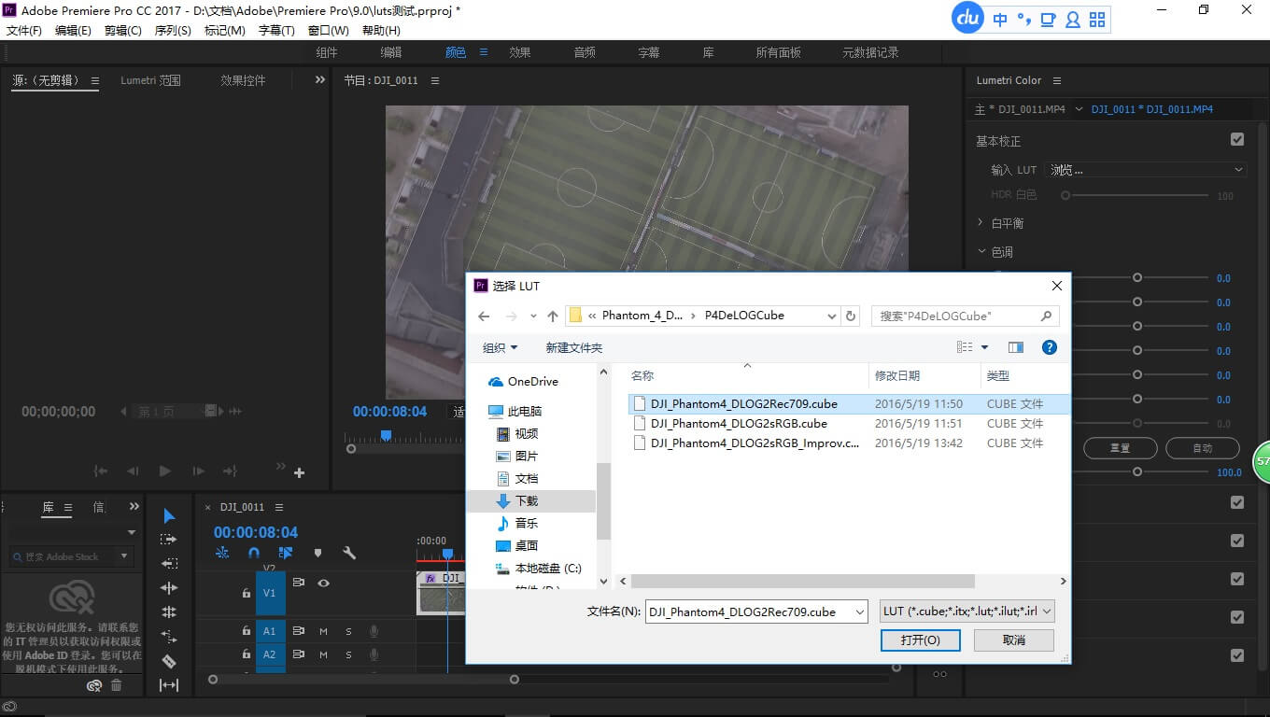Refresh the folder path in the dialog
The image size is (1270, 717).
[x=851, y=316]
